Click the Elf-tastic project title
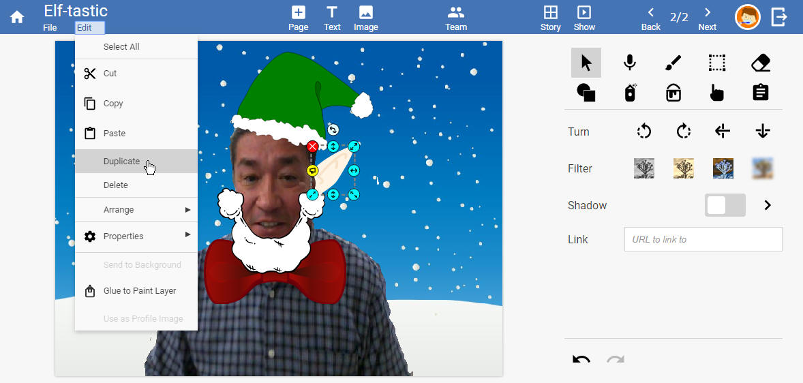The width and height of the screenshot is (803, 383). coord(76,12)
